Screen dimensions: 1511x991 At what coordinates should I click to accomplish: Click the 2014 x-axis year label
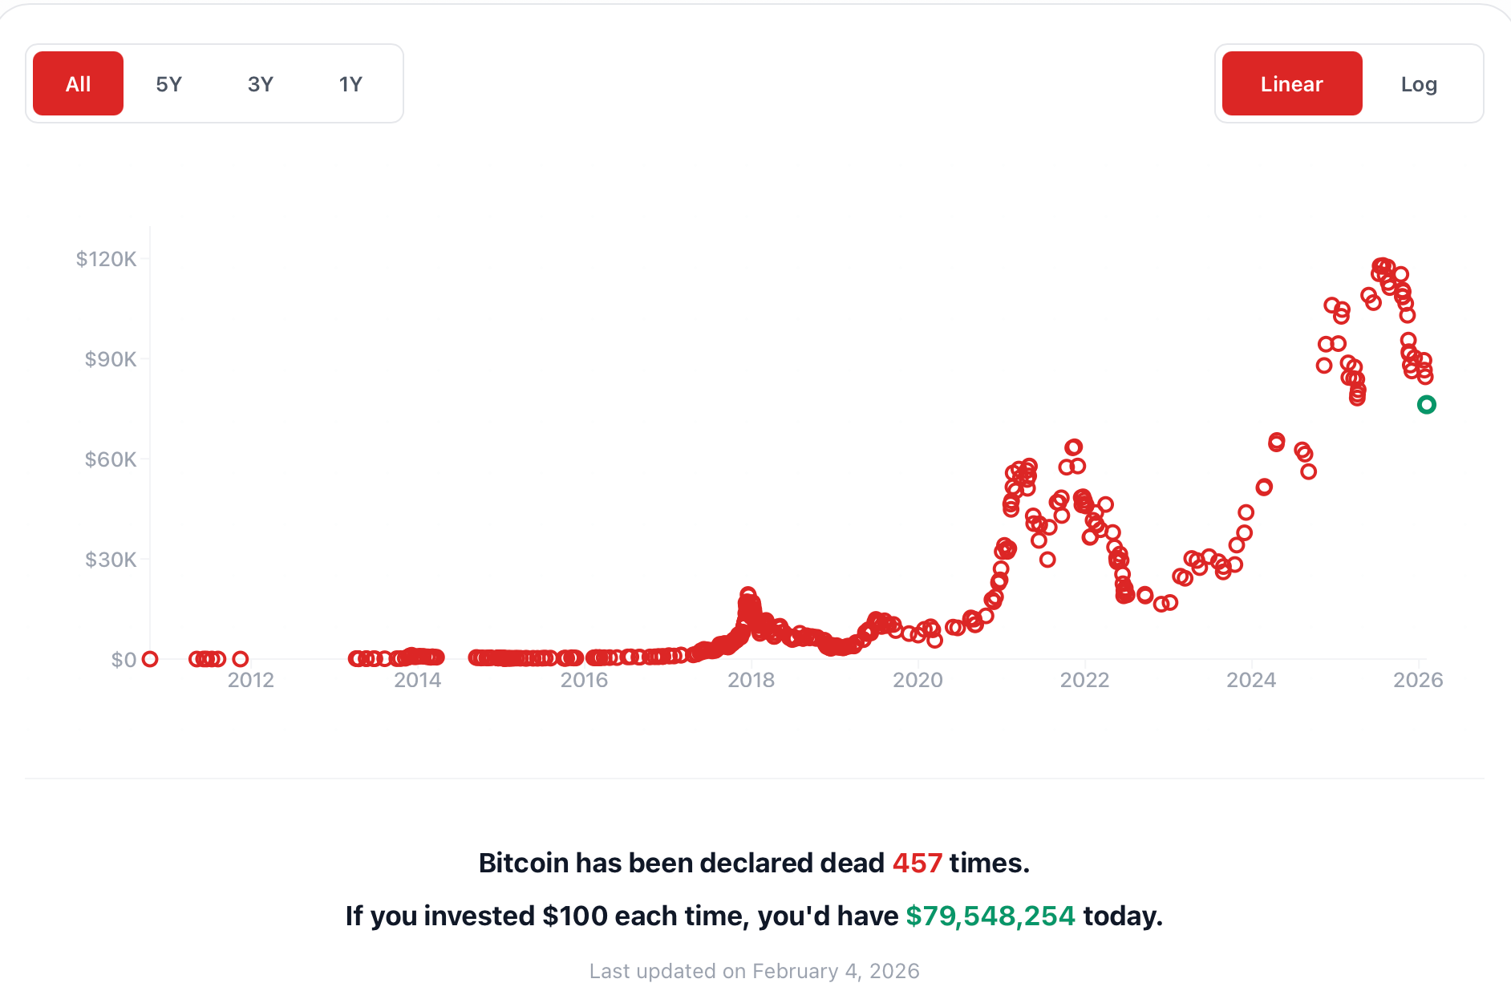[417, 680]
